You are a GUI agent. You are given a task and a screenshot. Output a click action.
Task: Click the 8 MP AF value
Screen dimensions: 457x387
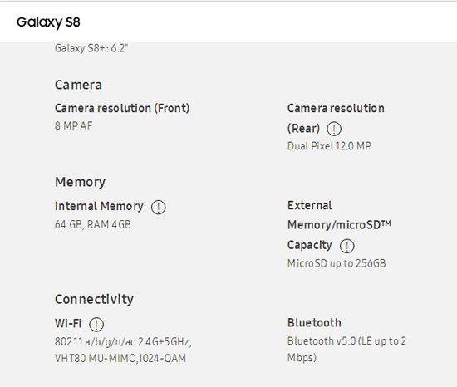[x=73, y=125]
